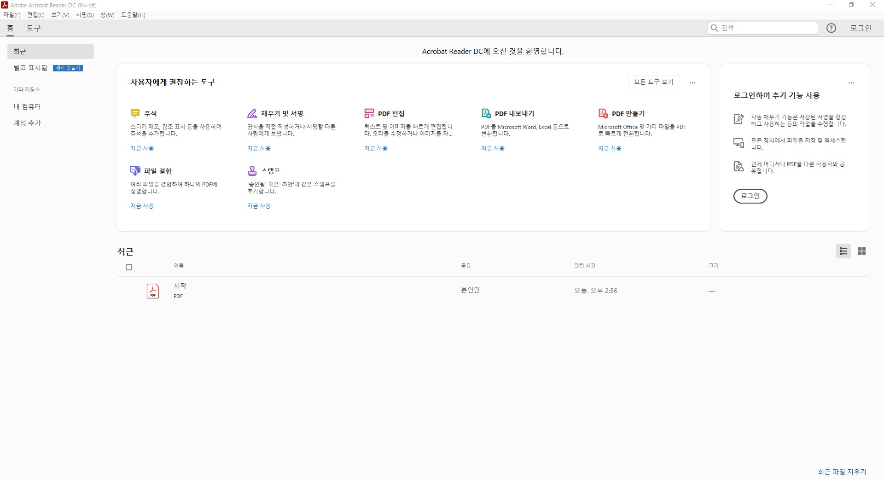Viewport: 884px width, 479px height.
Task: Click the all-devices storage icon in login panel
Action: click(x=739, y=143)
